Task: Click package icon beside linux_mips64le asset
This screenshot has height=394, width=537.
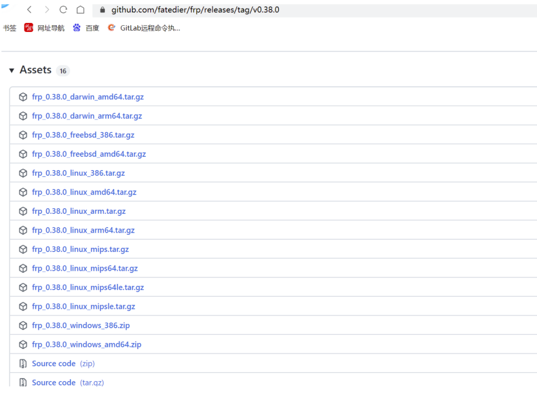Action: coord(23,288)
